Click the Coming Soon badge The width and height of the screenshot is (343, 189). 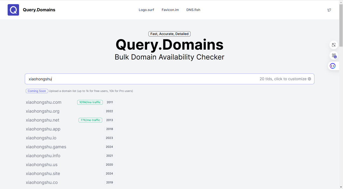coord(37,91)
